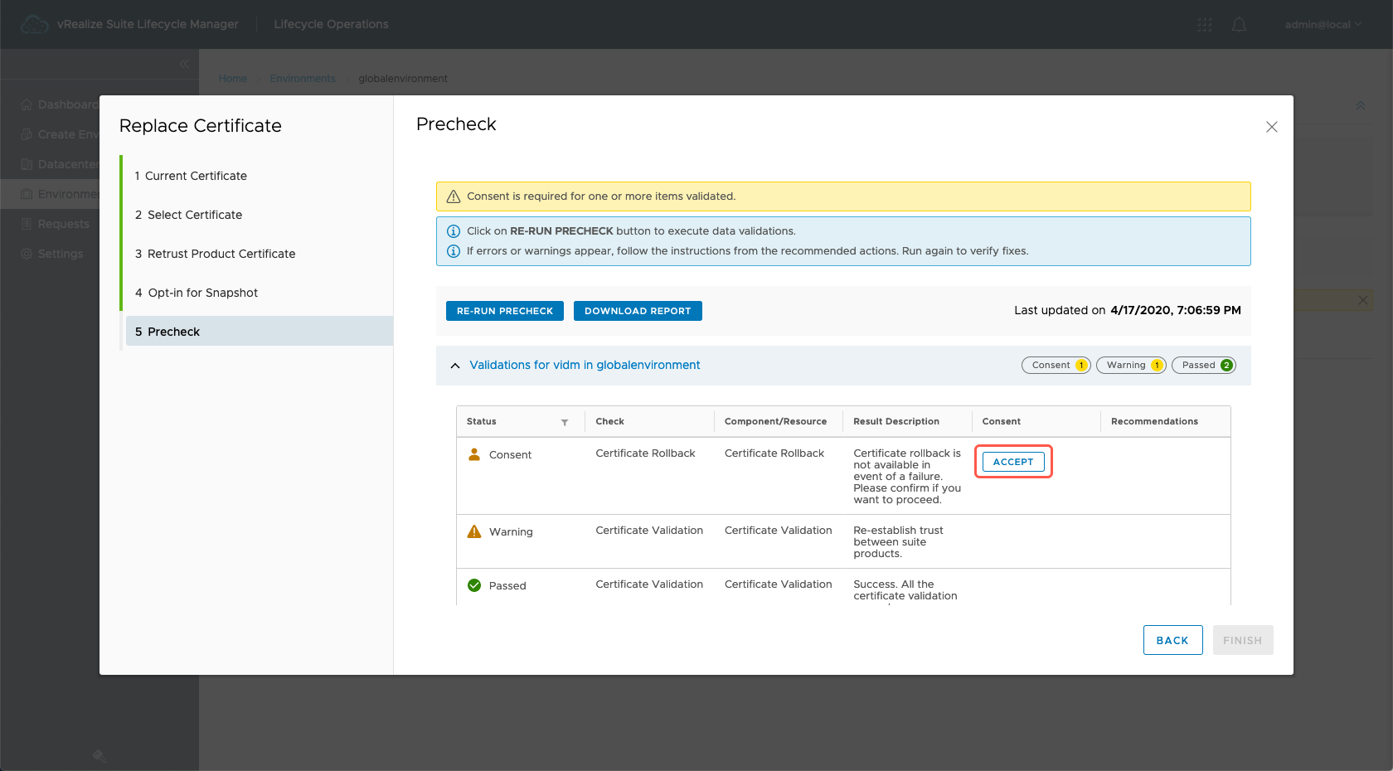The height and width of the screenshot is (771, 1393).
Task: Click the green Passed checkmark icon
Action: (474, 585)
